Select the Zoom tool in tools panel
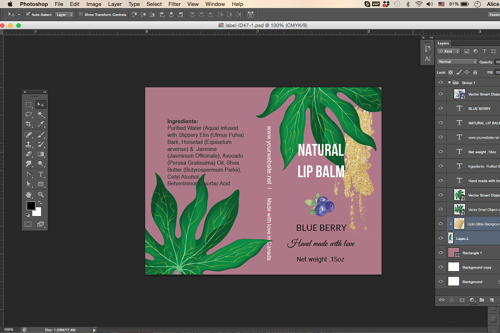Screen dimensions: 500x333 [x=41, y=194]
